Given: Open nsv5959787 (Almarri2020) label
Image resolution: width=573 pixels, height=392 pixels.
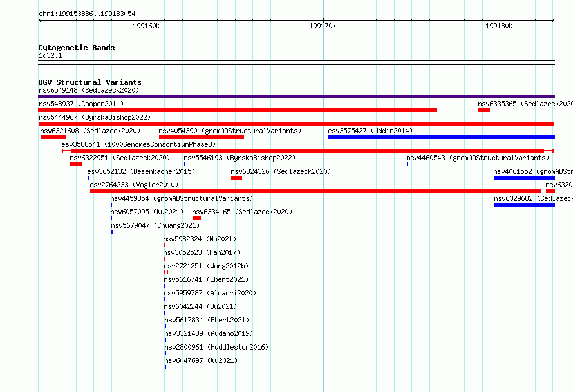Looking at the screenshot, I should point(210,293).
